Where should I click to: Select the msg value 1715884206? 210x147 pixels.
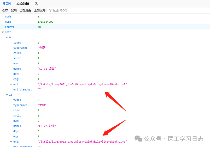[45, 22]
